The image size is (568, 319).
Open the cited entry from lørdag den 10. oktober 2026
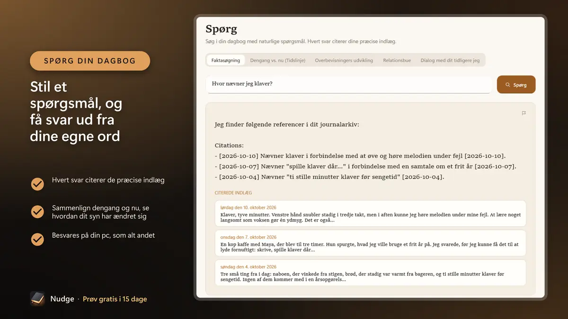pos(371,214)
